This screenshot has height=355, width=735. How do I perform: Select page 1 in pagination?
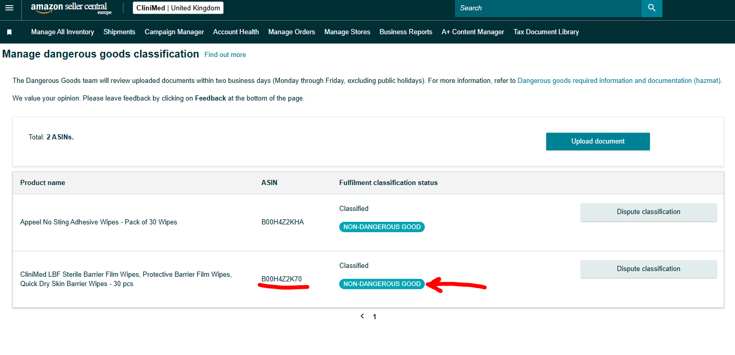(375, 317)
